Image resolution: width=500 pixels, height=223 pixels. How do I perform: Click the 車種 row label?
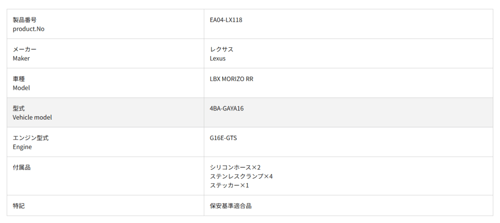(19, 79)
